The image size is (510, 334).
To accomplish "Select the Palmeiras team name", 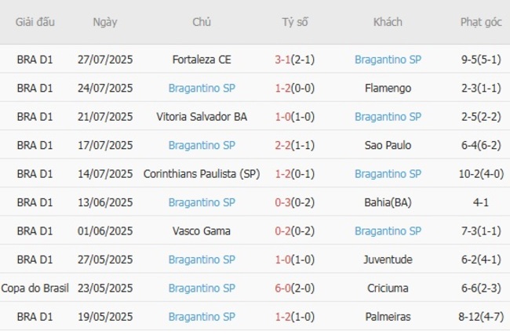I will pyautogui.click(x=388, y=317).
